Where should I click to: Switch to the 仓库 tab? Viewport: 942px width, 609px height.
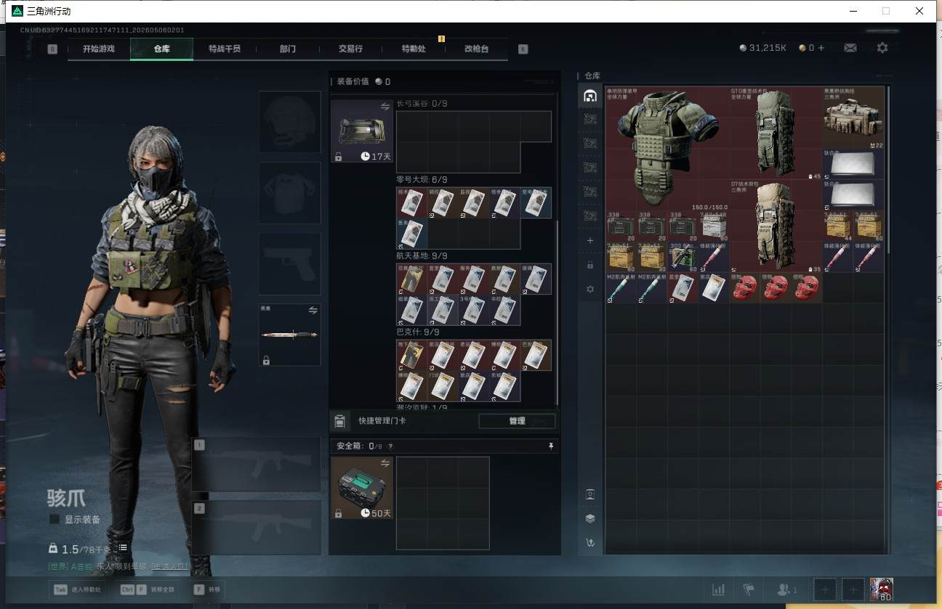(161, 49)
